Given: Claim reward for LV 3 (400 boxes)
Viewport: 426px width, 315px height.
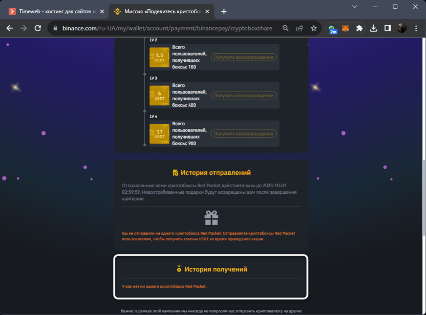Looking at the screenshot, I should point(244,96).
